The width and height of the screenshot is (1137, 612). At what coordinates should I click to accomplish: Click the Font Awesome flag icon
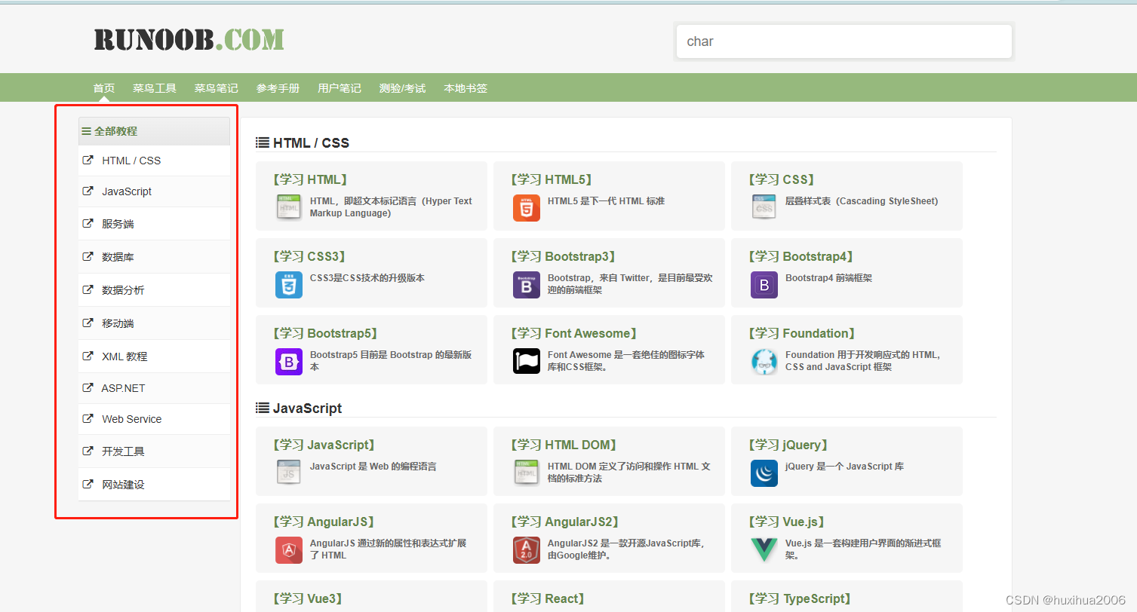pyautogui.click(x=527, y=362)
